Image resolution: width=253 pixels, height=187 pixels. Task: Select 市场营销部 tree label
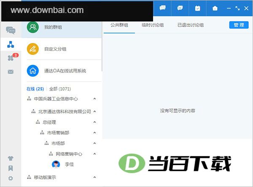pyautogui.click(x=58, y=133)
